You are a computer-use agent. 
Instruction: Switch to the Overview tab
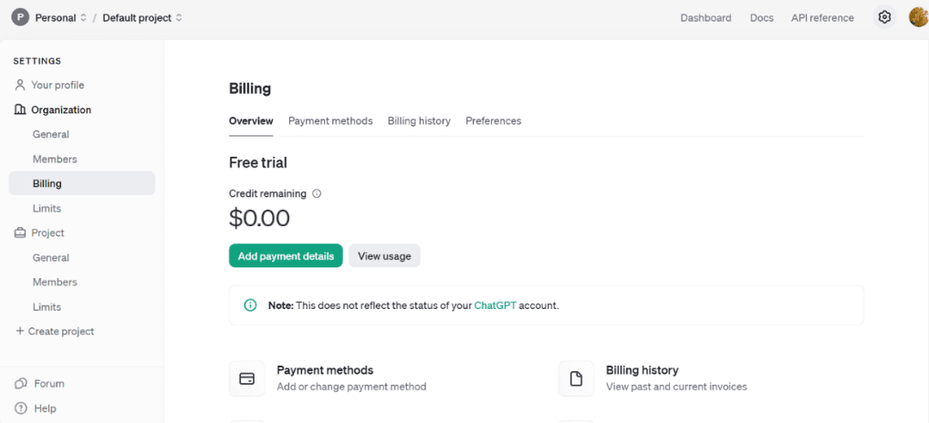coord(251,120)
